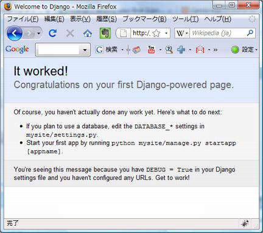Open the 検索 button dropdown arrow

(122, 50)
